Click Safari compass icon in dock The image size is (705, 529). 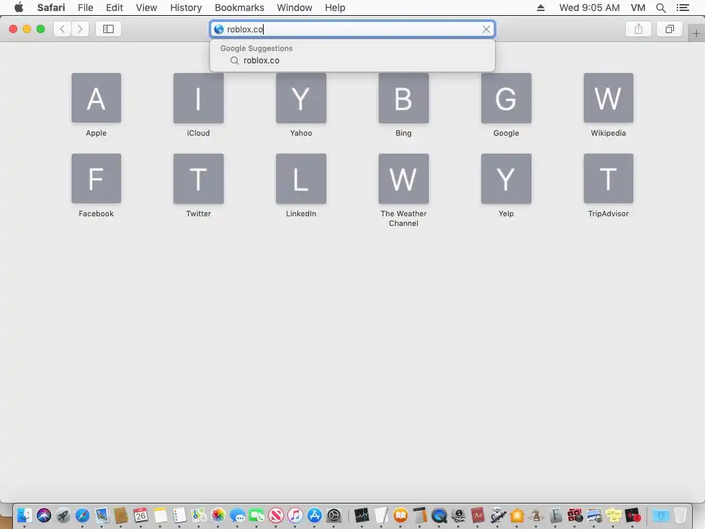click(x=83, y=515)
